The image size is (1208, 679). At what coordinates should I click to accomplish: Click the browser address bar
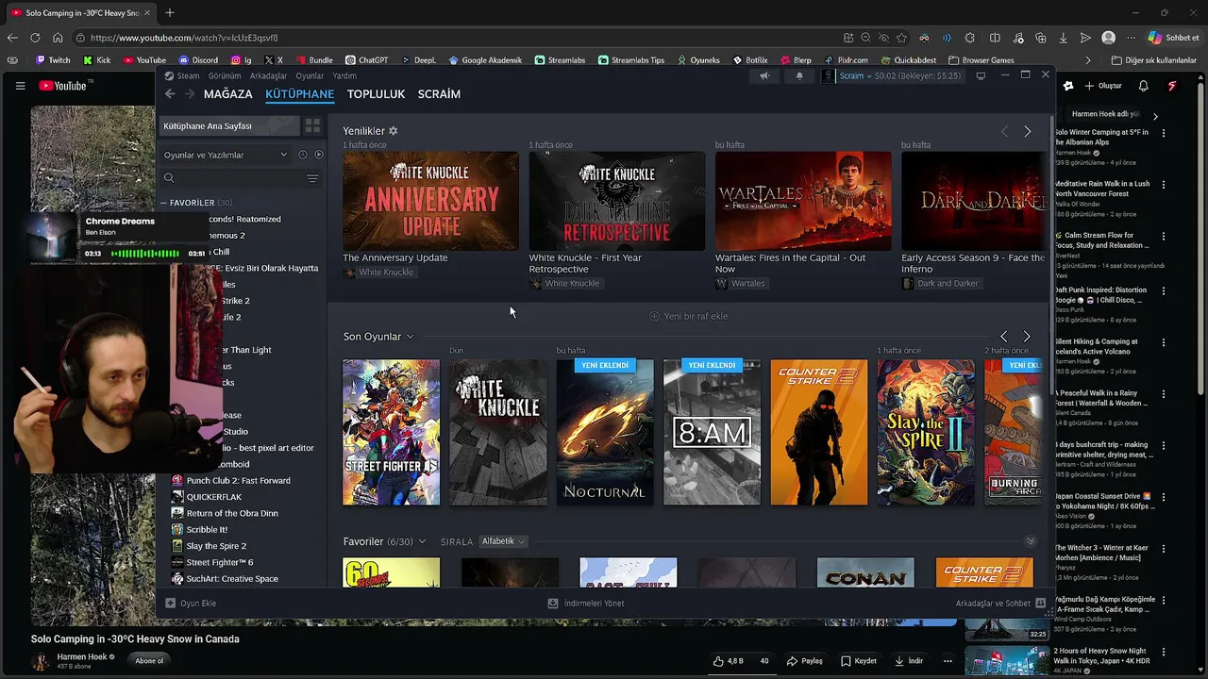pyautogui.click(x=460, y=38)
